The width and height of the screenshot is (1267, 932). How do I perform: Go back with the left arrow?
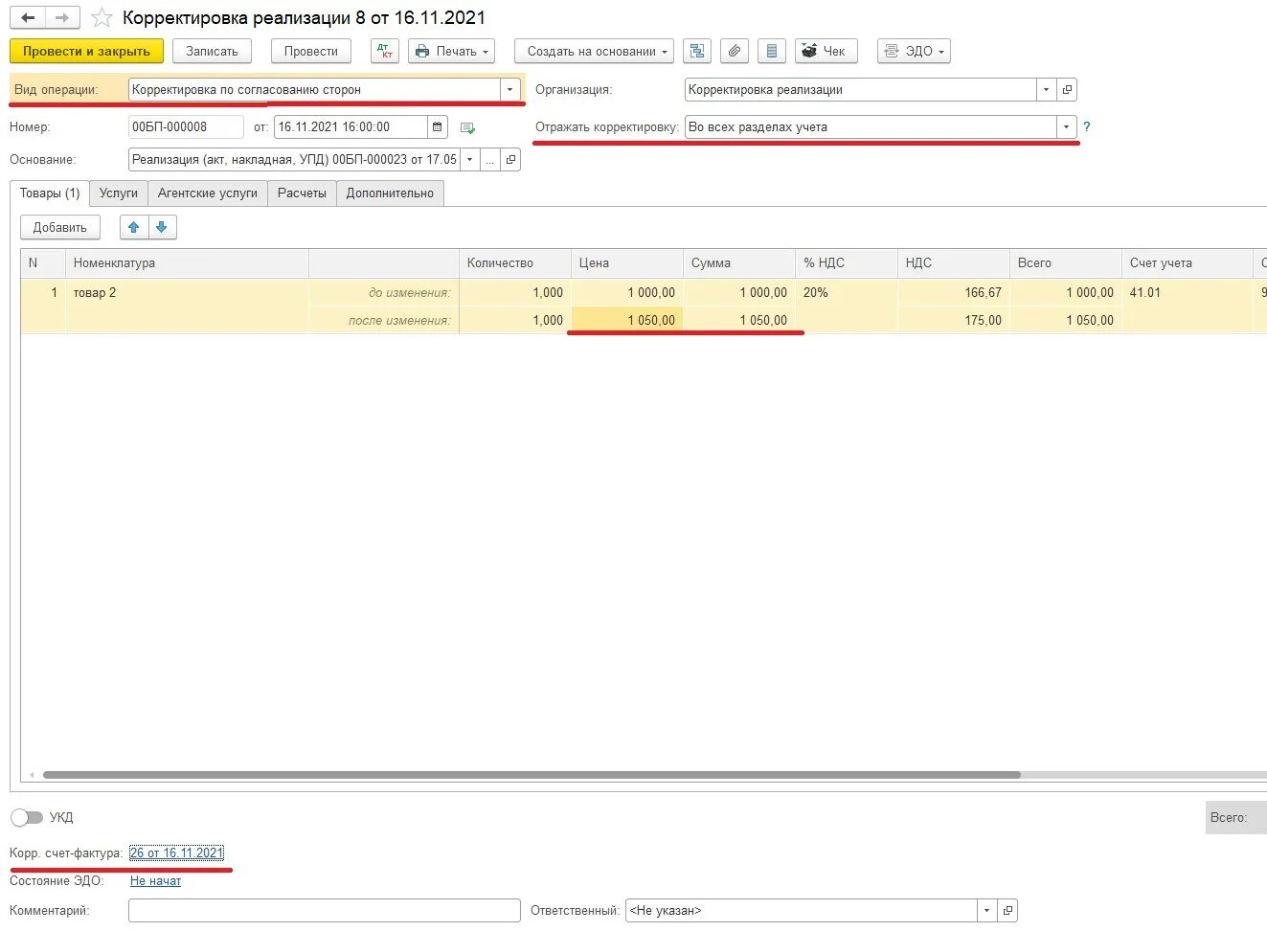[28, 17]
